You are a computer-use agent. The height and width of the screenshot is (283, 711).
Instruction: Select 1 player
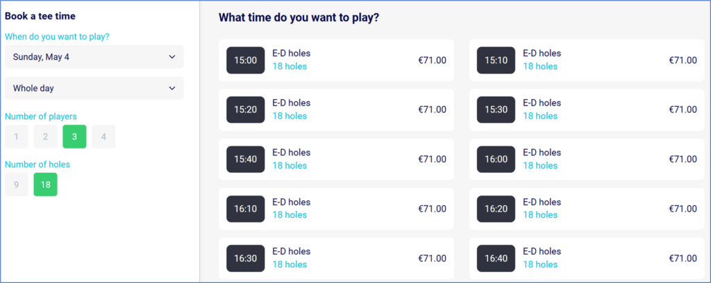17,137
